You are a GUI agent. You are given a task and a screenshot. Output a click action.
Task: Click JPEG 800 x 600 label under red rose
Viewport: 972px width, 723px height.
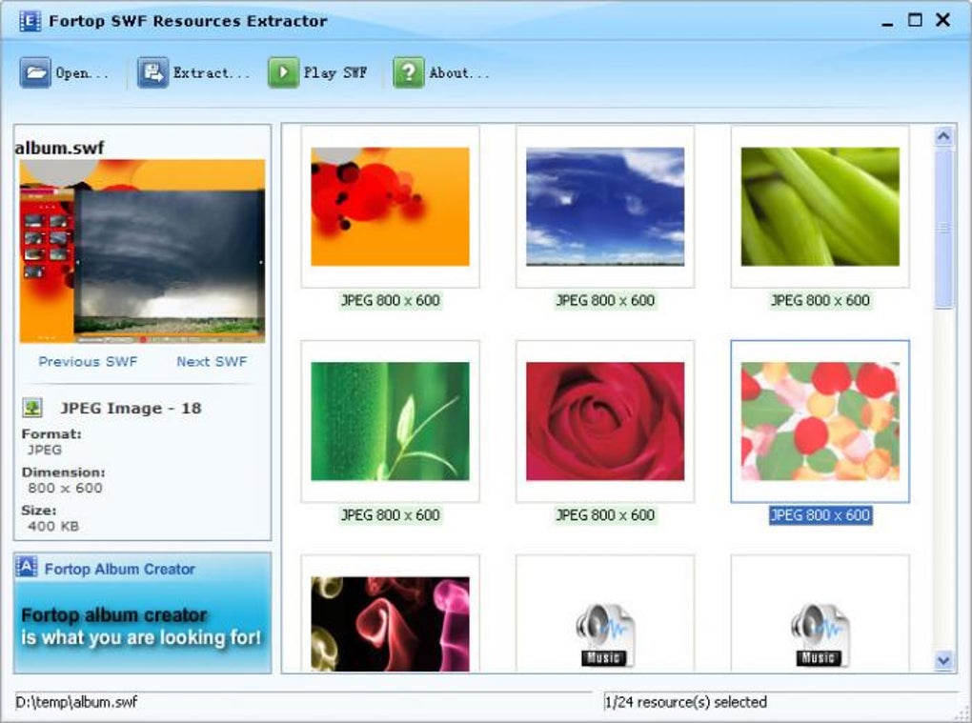[605, 514]
